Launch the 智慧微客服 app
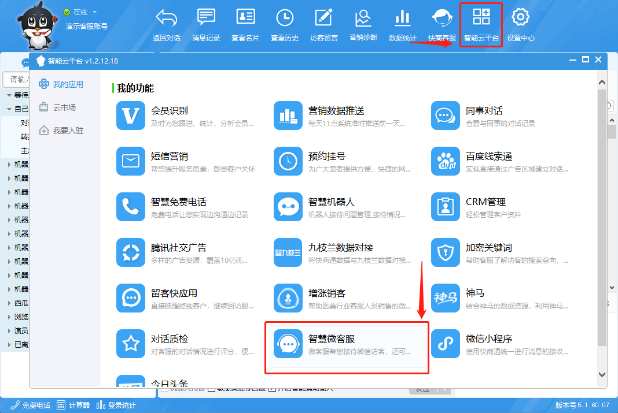 coord(346,344)
